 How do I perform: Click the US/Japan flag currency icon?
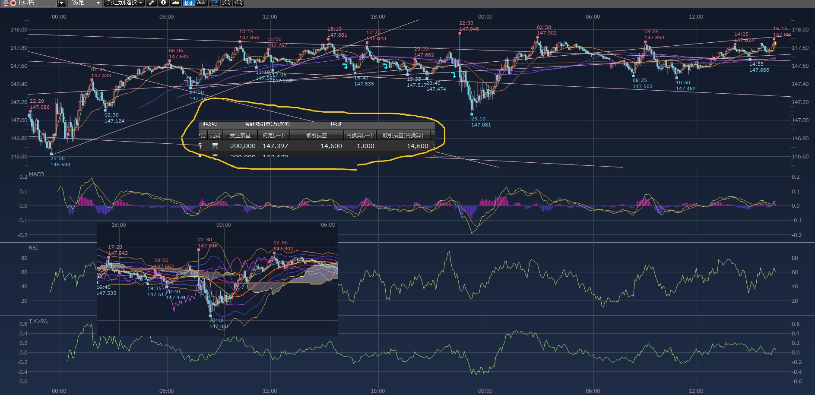click(9, 3)
